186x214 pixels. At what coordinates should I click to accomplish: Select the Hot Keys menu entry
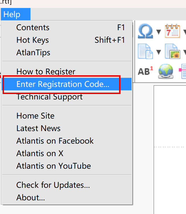click(x=32, y=40)
